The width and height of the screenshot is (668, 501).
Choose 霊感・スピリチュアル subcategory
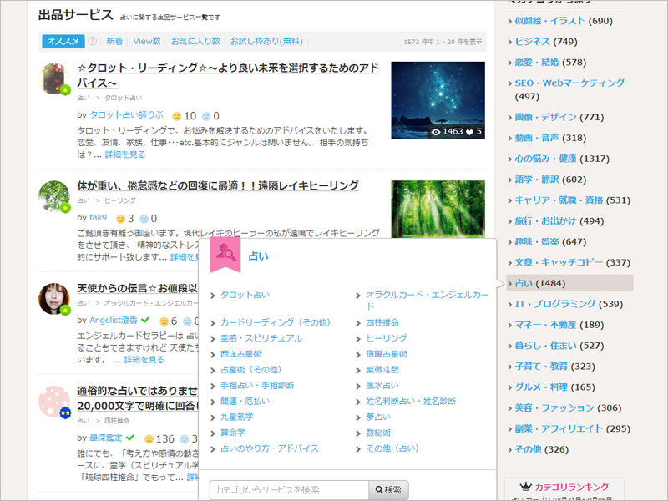(261, 338)
